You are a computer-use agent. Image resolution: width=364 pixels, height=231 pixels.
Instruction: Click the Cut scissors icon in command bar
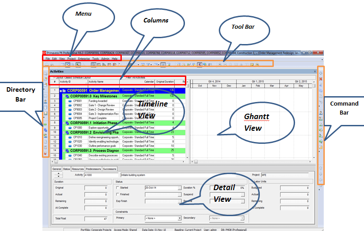click(x=321, y=85)
